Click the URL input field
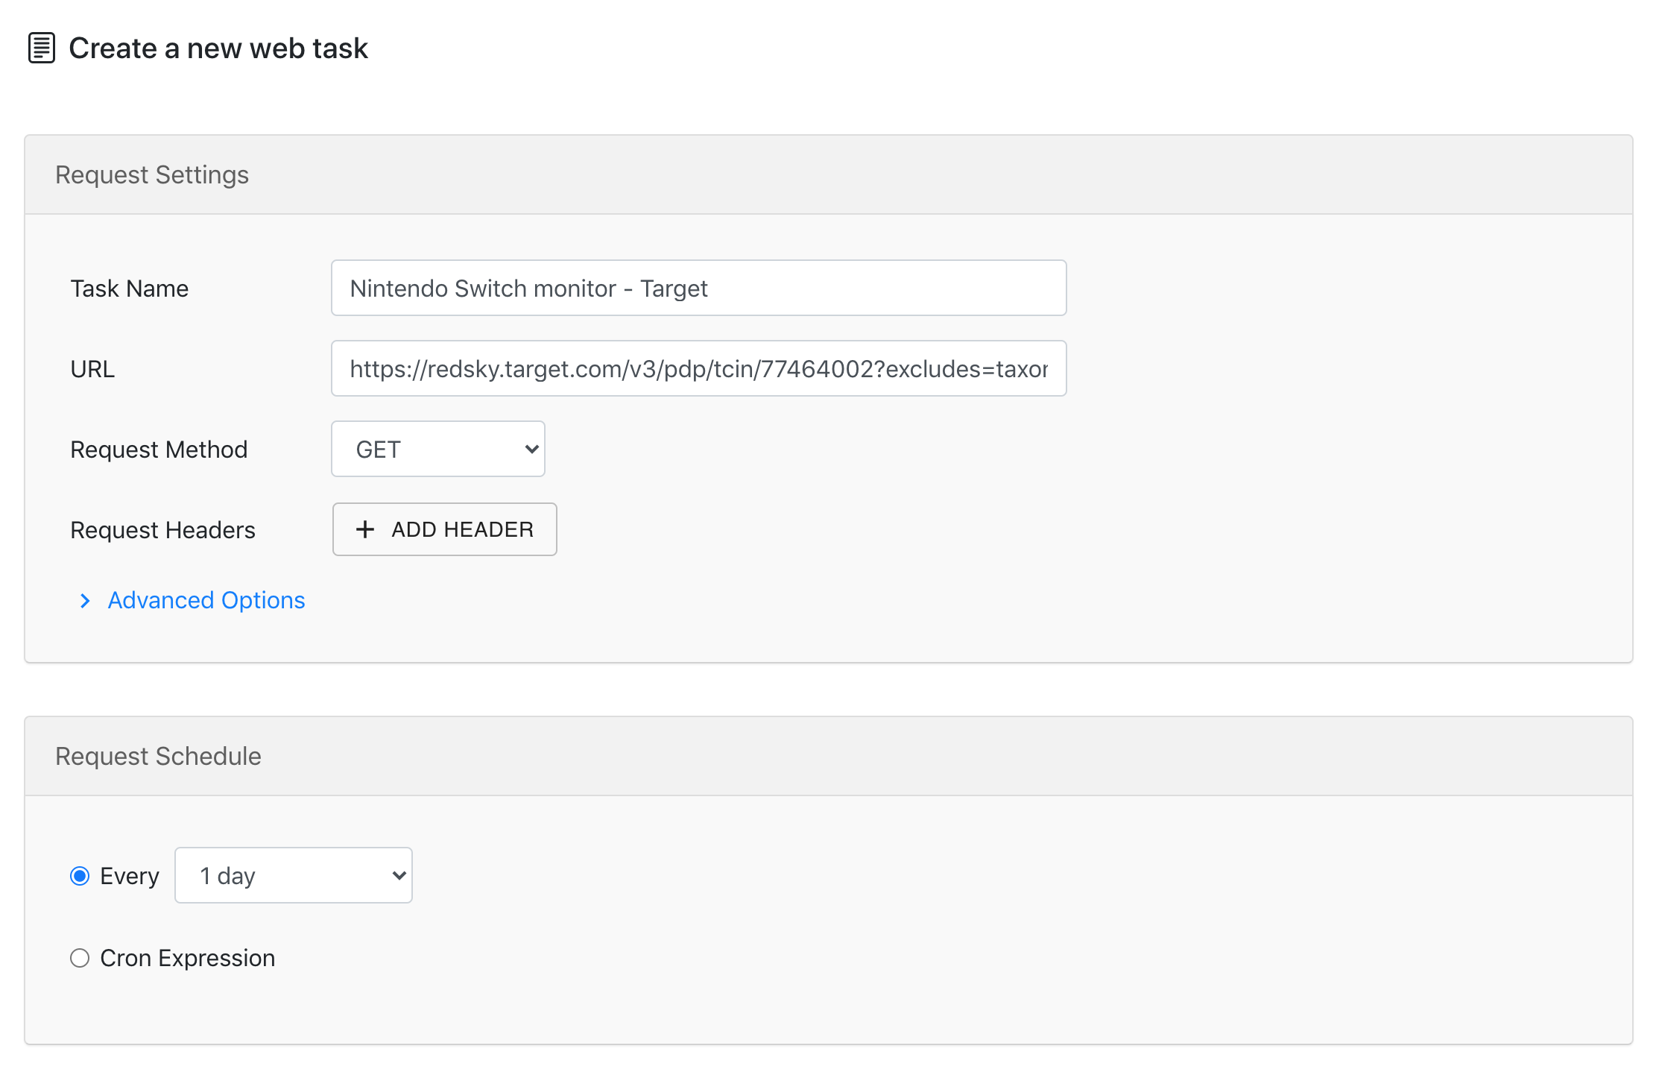This screenshot has height=1072, width=1656. (698, 368)
